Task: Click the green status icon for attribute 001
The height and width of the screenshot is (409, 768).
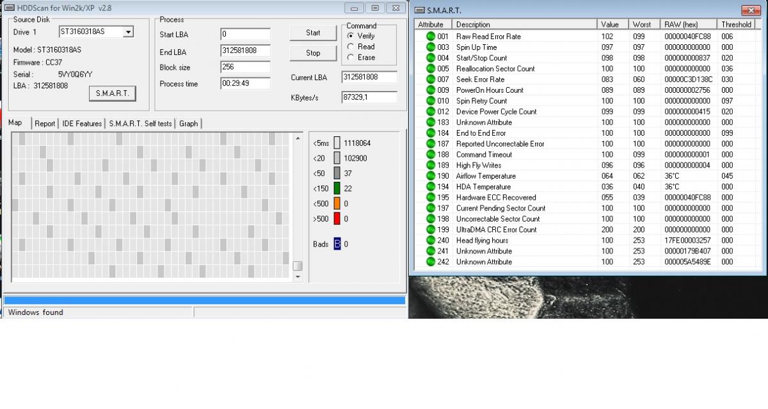Action: pyautogui.click(x=429, y=36)
